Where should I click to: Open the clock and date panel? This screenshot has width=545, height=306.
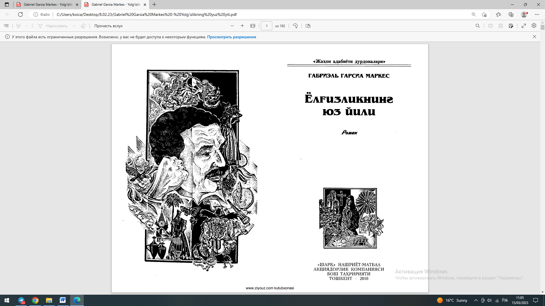pyautogui.click(x=520, y=300)
